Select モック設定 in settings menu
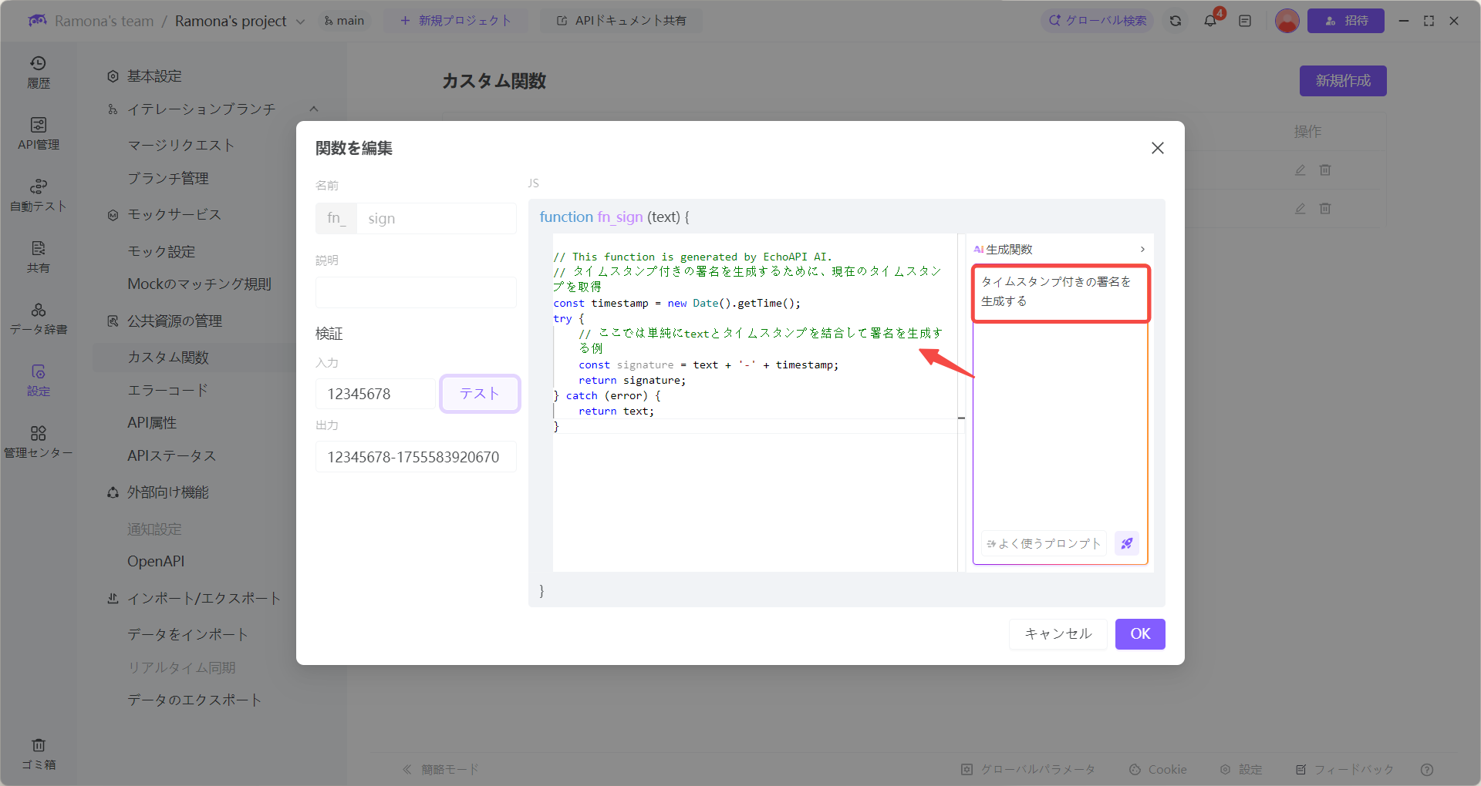 tap(161, 252)
